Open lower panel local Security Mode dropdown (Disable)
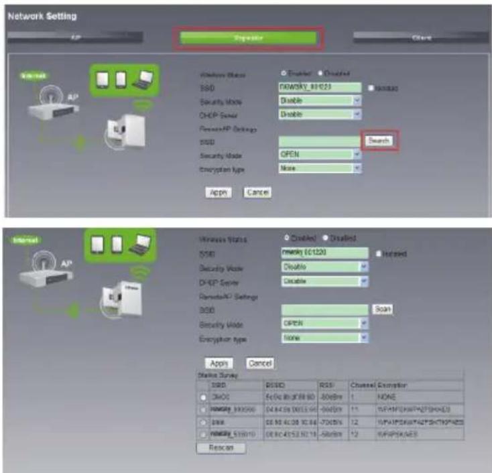This screenshot has width=492, height=473. pos(324,267)
